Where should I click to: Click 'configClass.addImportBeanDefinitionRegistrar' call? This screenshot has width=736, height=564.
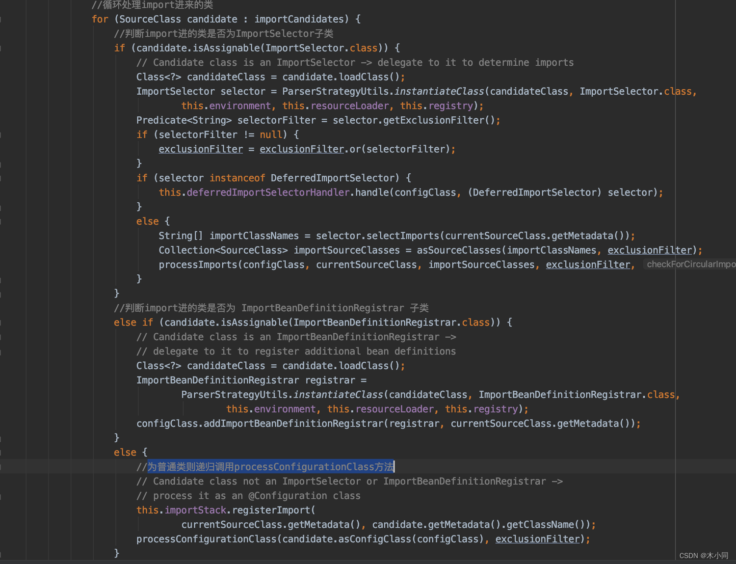[x=260, y=424]
